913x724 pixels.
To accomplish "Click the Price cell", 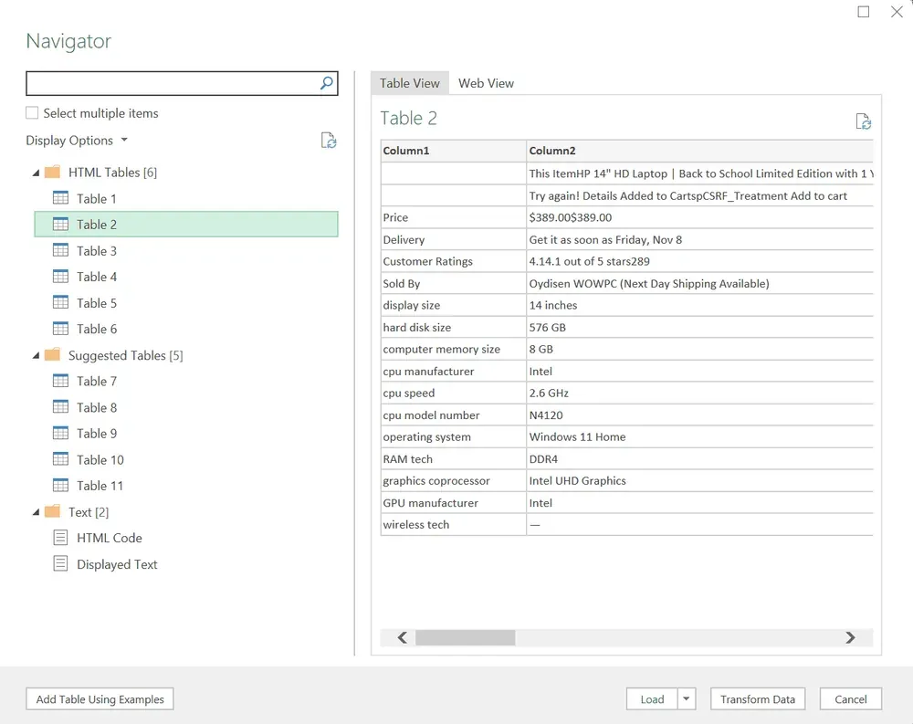I will coord(454,217).
